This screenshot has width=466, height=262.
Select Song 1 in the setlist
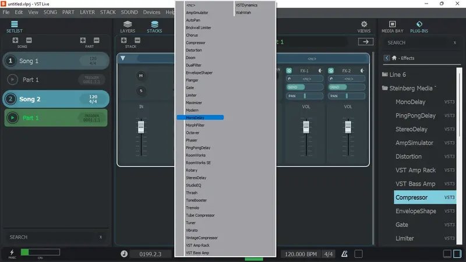pos(56,61)
